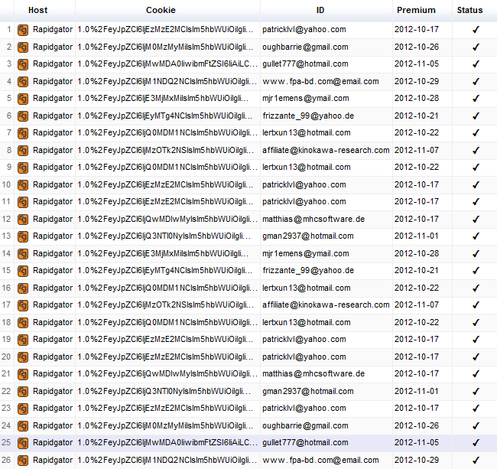497x469 pixels.
Task: Click premium date 2012-11-01 in row 22
Action: tap(417, 391)
